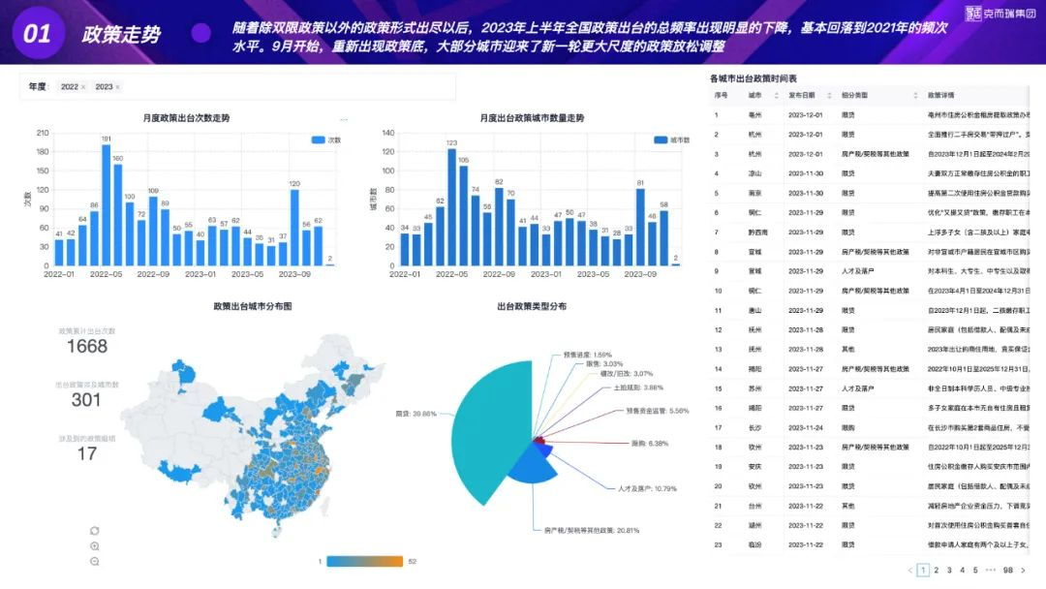Image resolution: width=1046 pixels, height=589 pixels.
Task: Jump to page 98 of the table
Action: [x=1008, y=571]
